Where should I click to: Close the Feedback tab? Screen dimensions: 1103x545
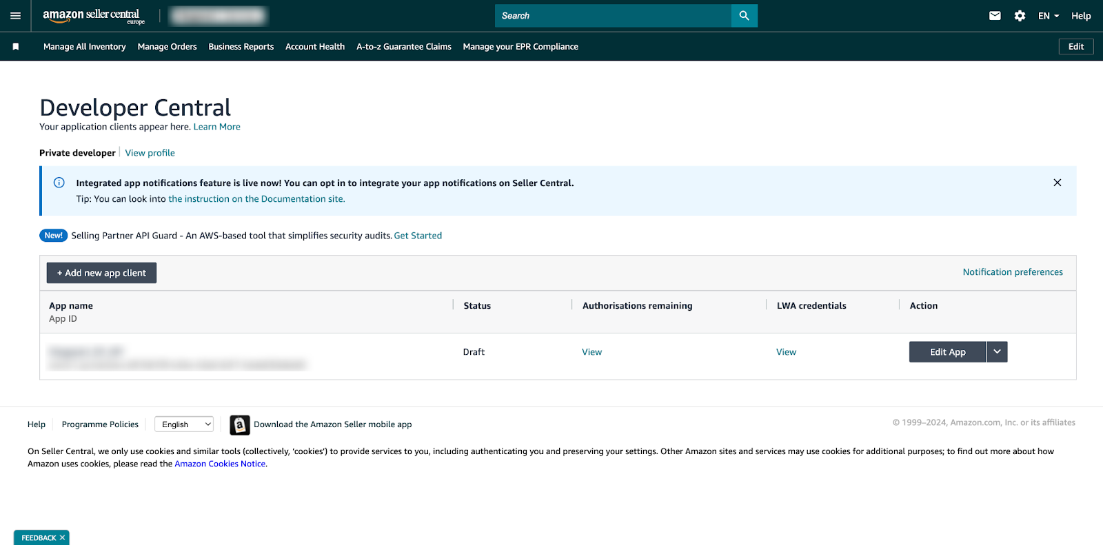(62, 538)
